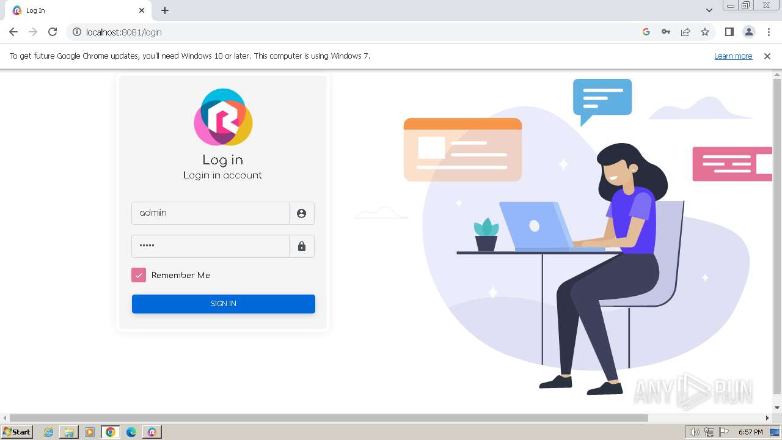Click the password input field
This screenshot has width=782, height=440.
pyautogui.click(x=210, y=246)
